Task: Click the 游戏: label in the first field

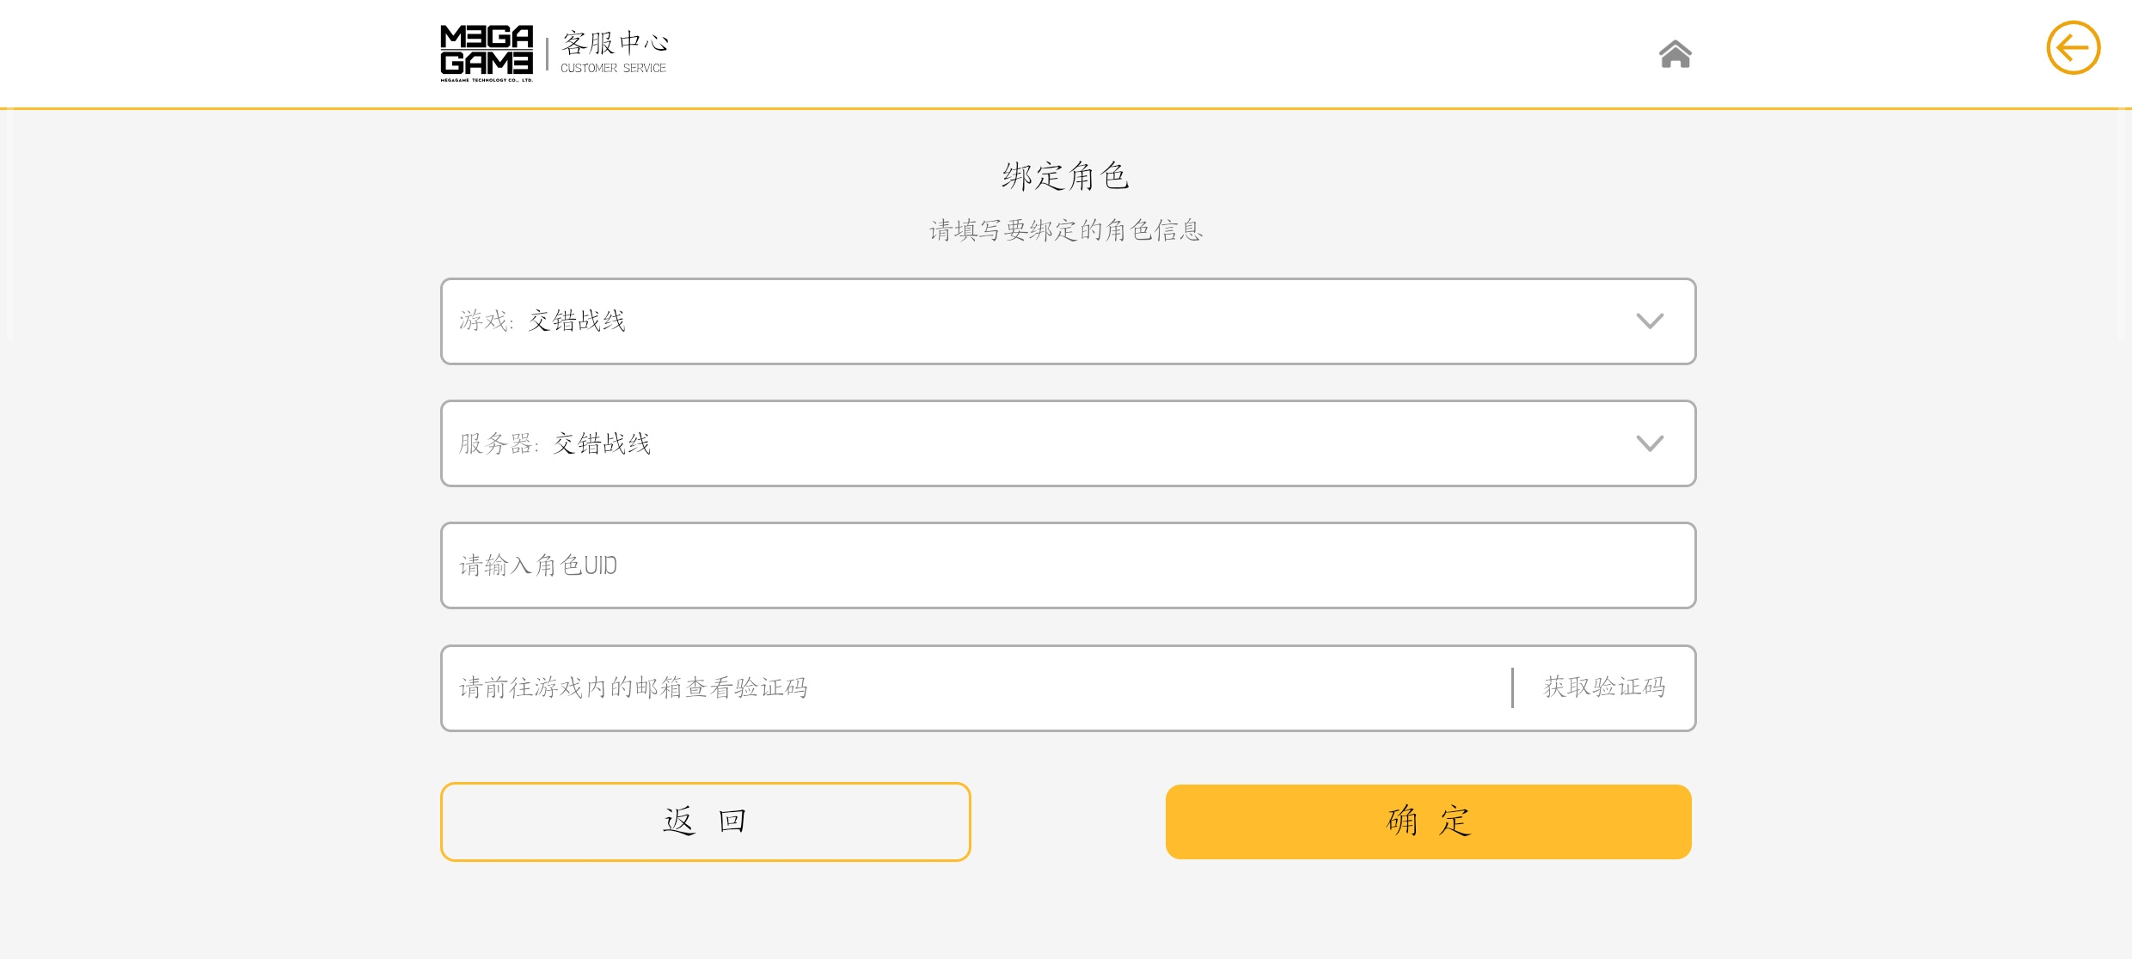Action: tap(486, 321)
